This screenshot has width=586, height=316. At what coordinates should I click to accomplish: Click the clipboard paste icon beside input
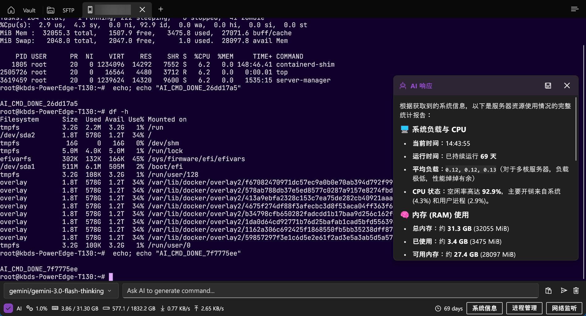548,291
